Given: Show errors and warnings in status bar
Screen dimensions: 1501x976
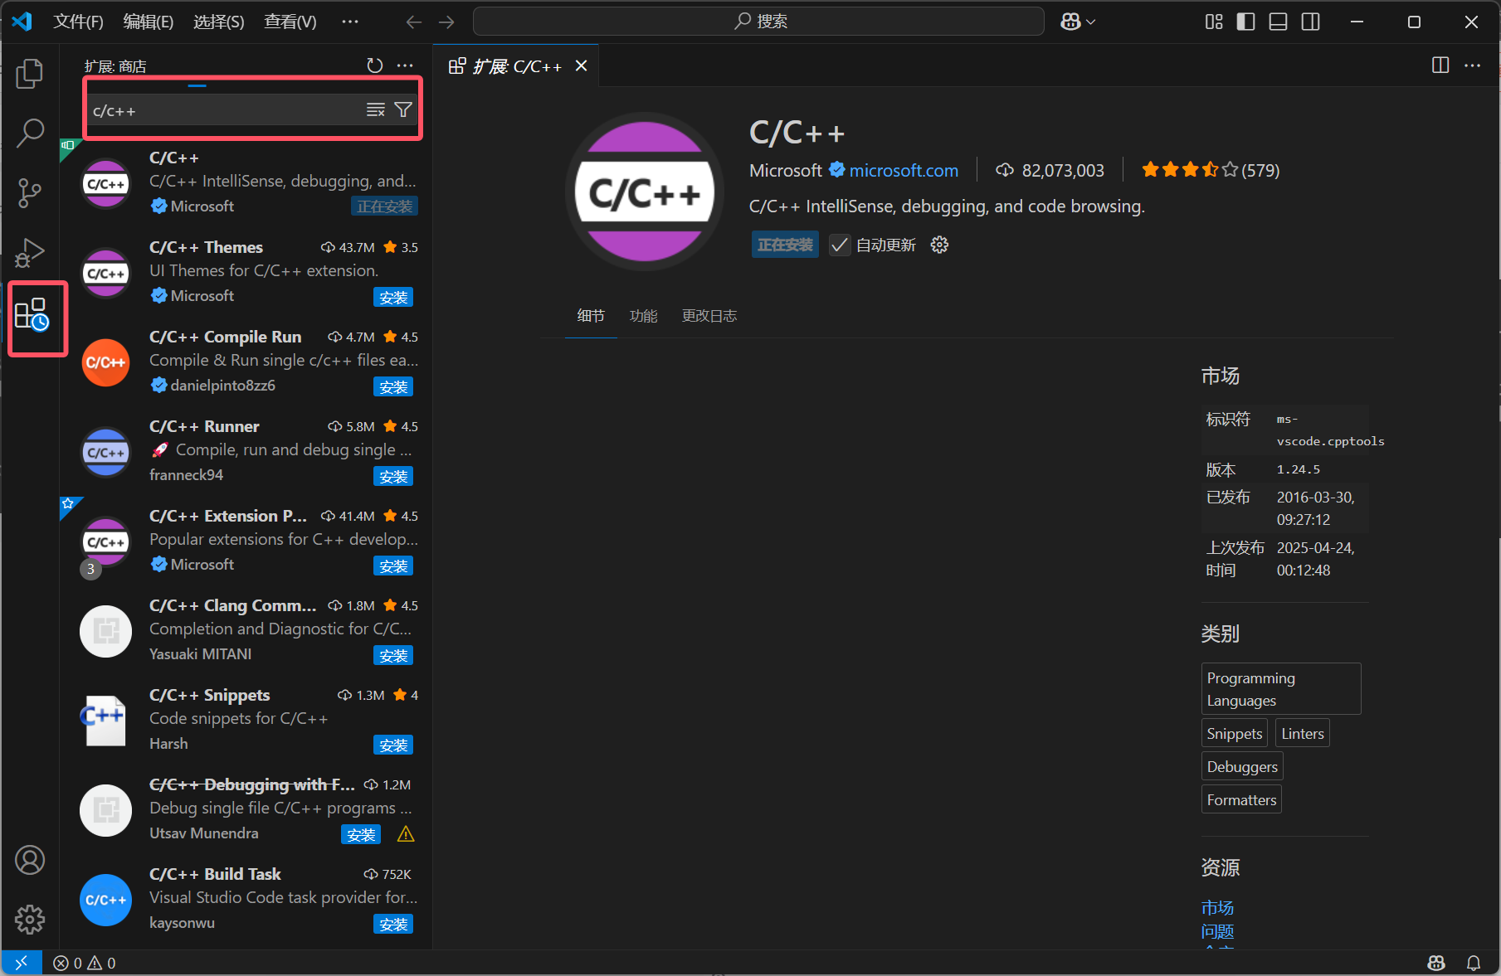Looking at the screenshot, I should pyautogui.click(x=85, y=963).
